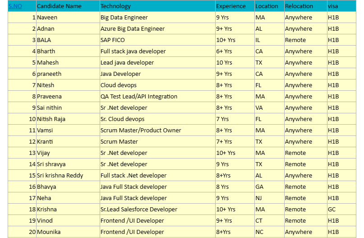Select candidate name Mounika
Viewport: 364px width, 238px height.
49,232
